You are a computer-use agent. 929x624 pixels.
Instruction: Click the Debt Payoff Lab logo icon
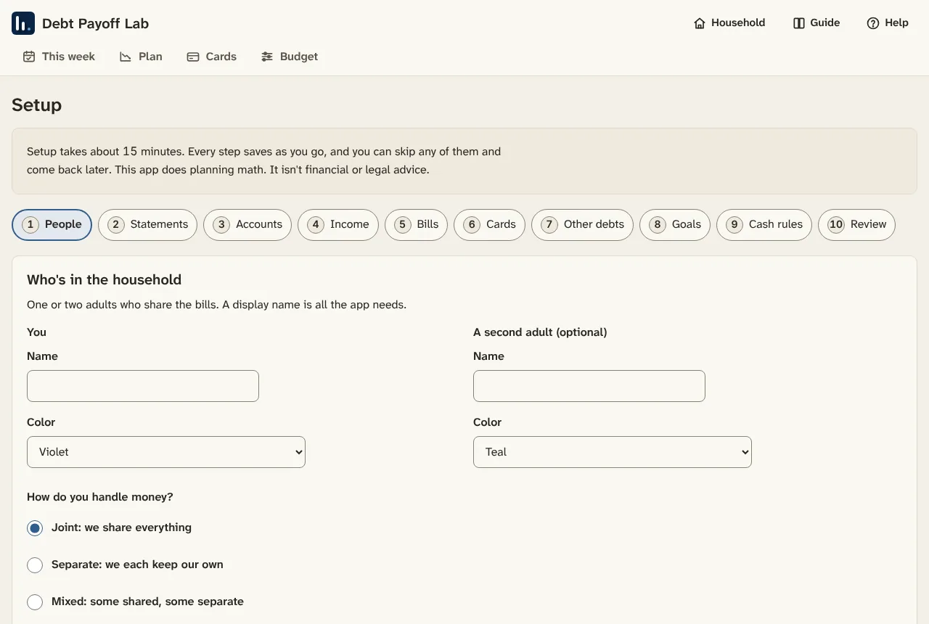click(x=23, y=23)
